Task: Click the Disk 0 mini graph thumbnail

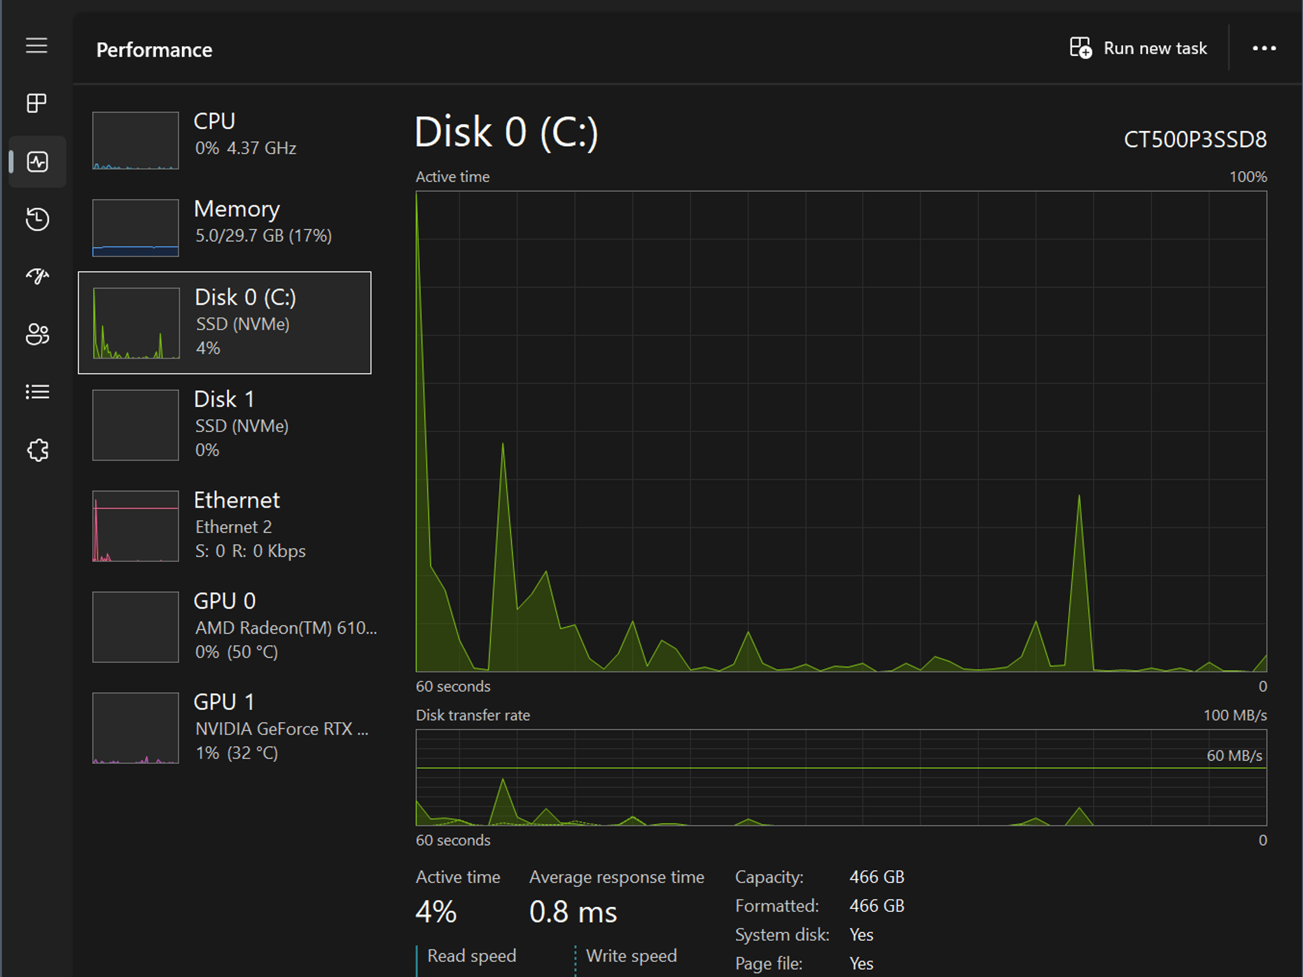Action: click(136, 323)
